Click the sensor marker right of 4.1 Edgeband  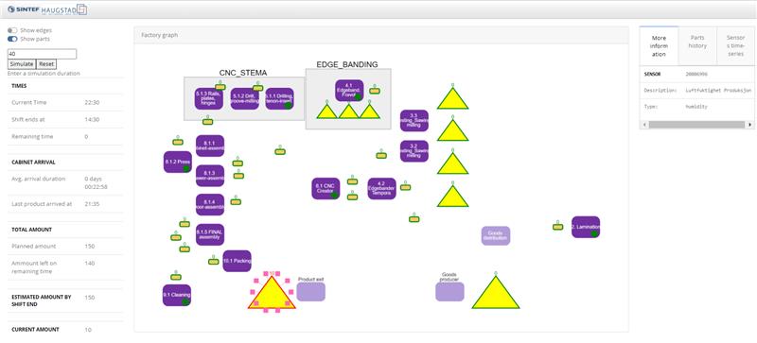coord(374,90)
